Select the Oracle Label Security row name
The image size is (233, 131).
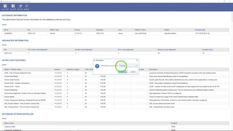[x=12, y=80]
